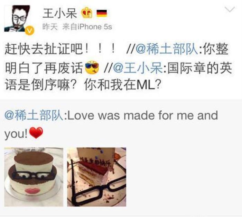This screenshot has width=242, height=217.
Task: Open first @稀土部队 mention in repost text
Action: click(167, 49)
